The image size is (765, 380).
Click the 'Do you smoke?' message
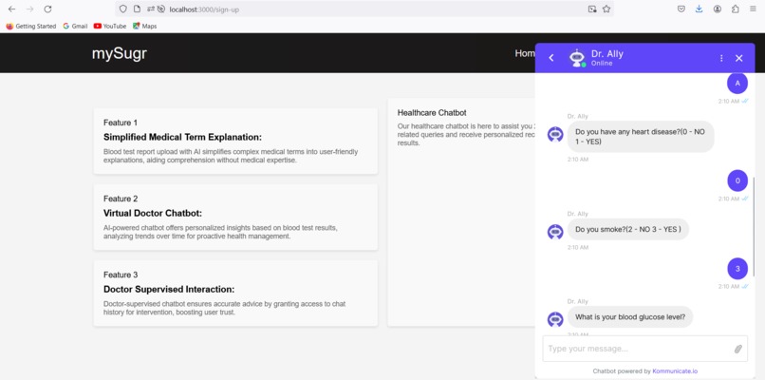pyautogui.click(x=628, y=229)
